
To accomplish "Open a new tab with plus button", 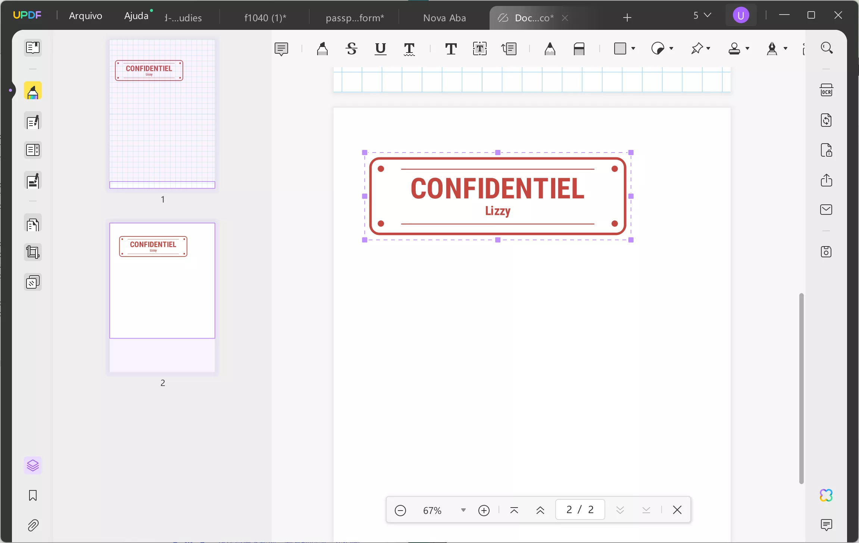I will pyautogui.click(x=627, y=18).
